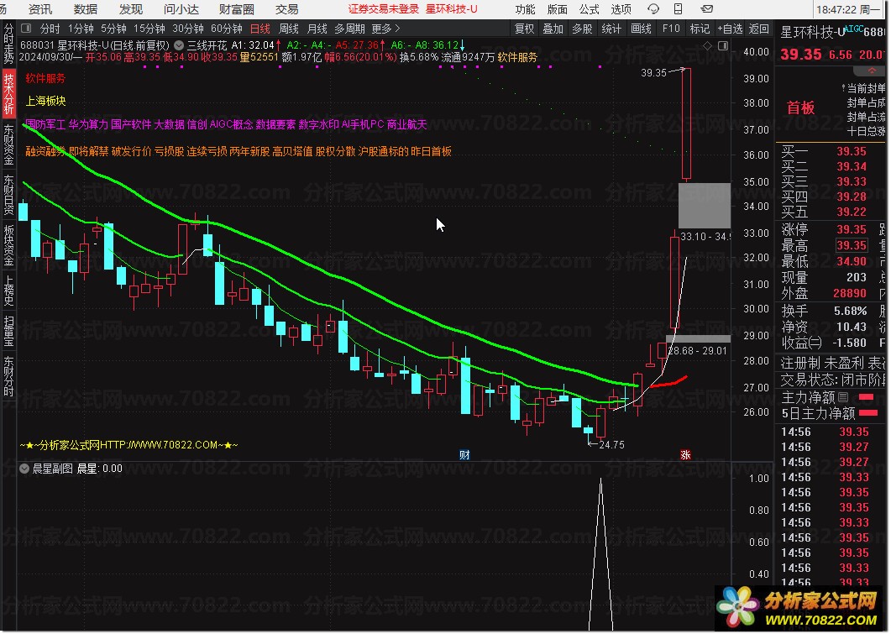Open the 功能 menu

click(525, 10)
